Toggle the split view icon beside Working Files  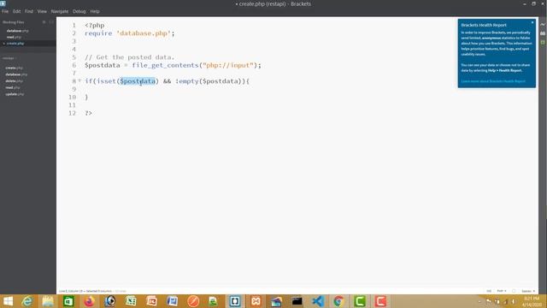51,22
